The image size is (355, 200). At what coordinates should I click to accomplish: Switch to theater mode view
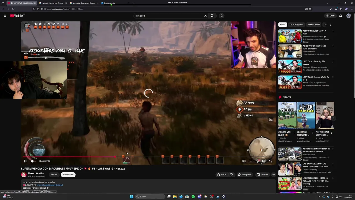point(264,161)
